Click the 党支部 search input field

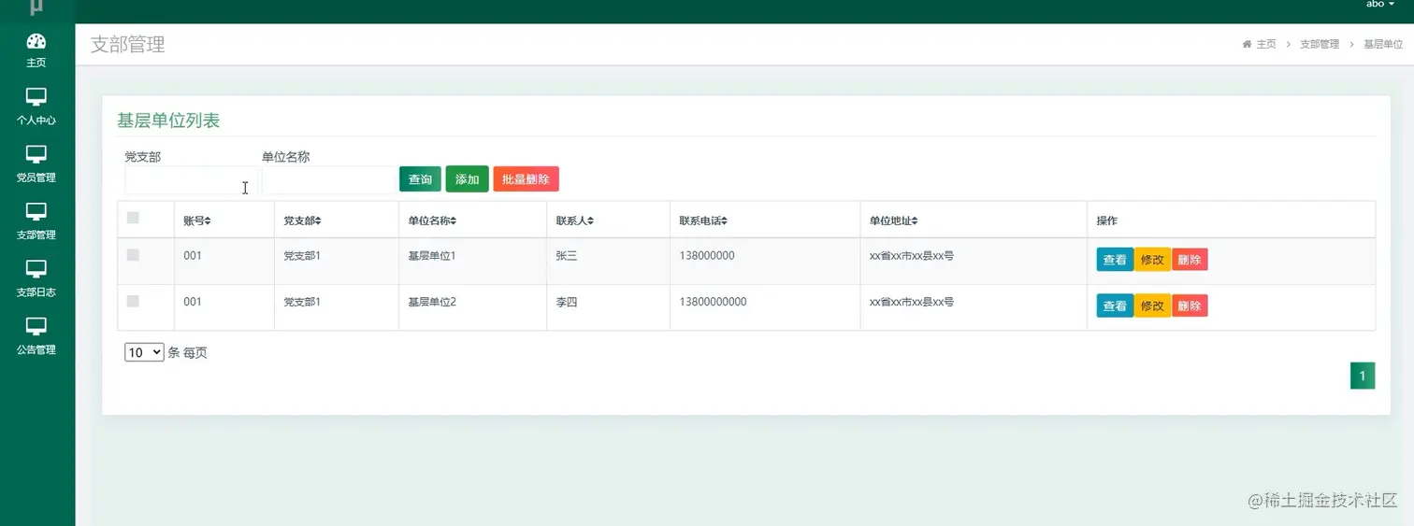[x=191, y=180]
